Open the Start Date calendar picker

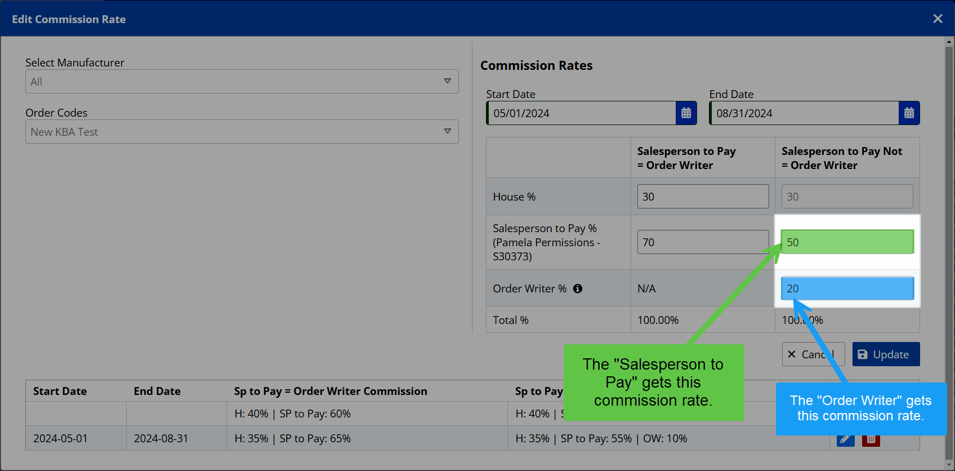point(686,113)
